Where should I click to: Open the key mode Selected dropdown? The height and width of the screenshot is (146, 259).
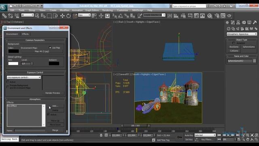[x=205, y=135]
